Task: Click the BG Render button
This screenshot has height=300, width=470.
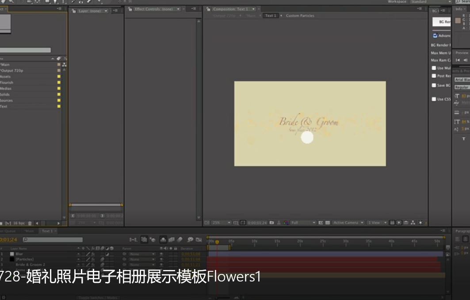Action: 442,22
